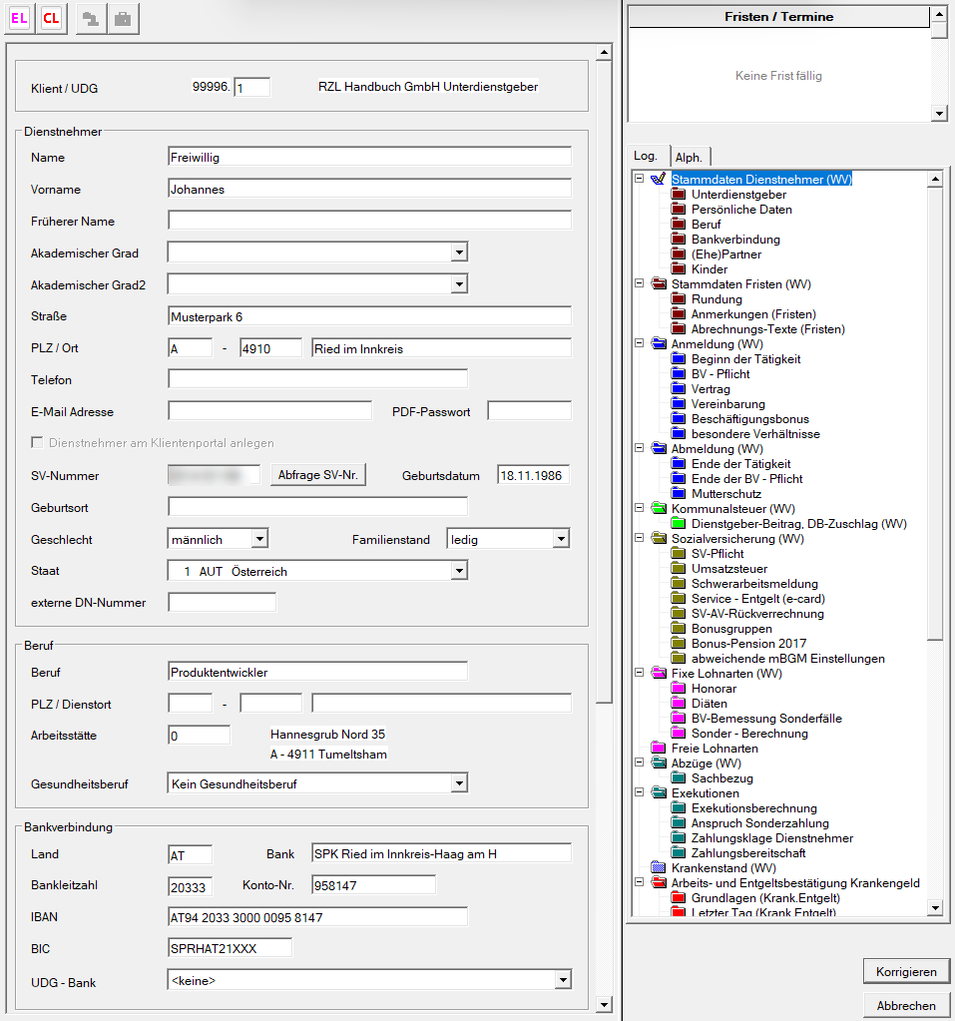955x1021 pixels.
Task: Open the Familienstand dropdown
Action: (x=561, y=540)
